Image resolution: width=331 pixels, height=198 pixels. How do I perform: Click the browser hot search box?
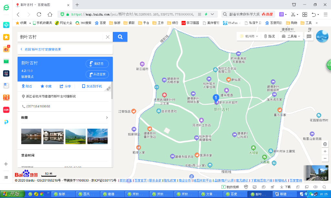(248, 14)
